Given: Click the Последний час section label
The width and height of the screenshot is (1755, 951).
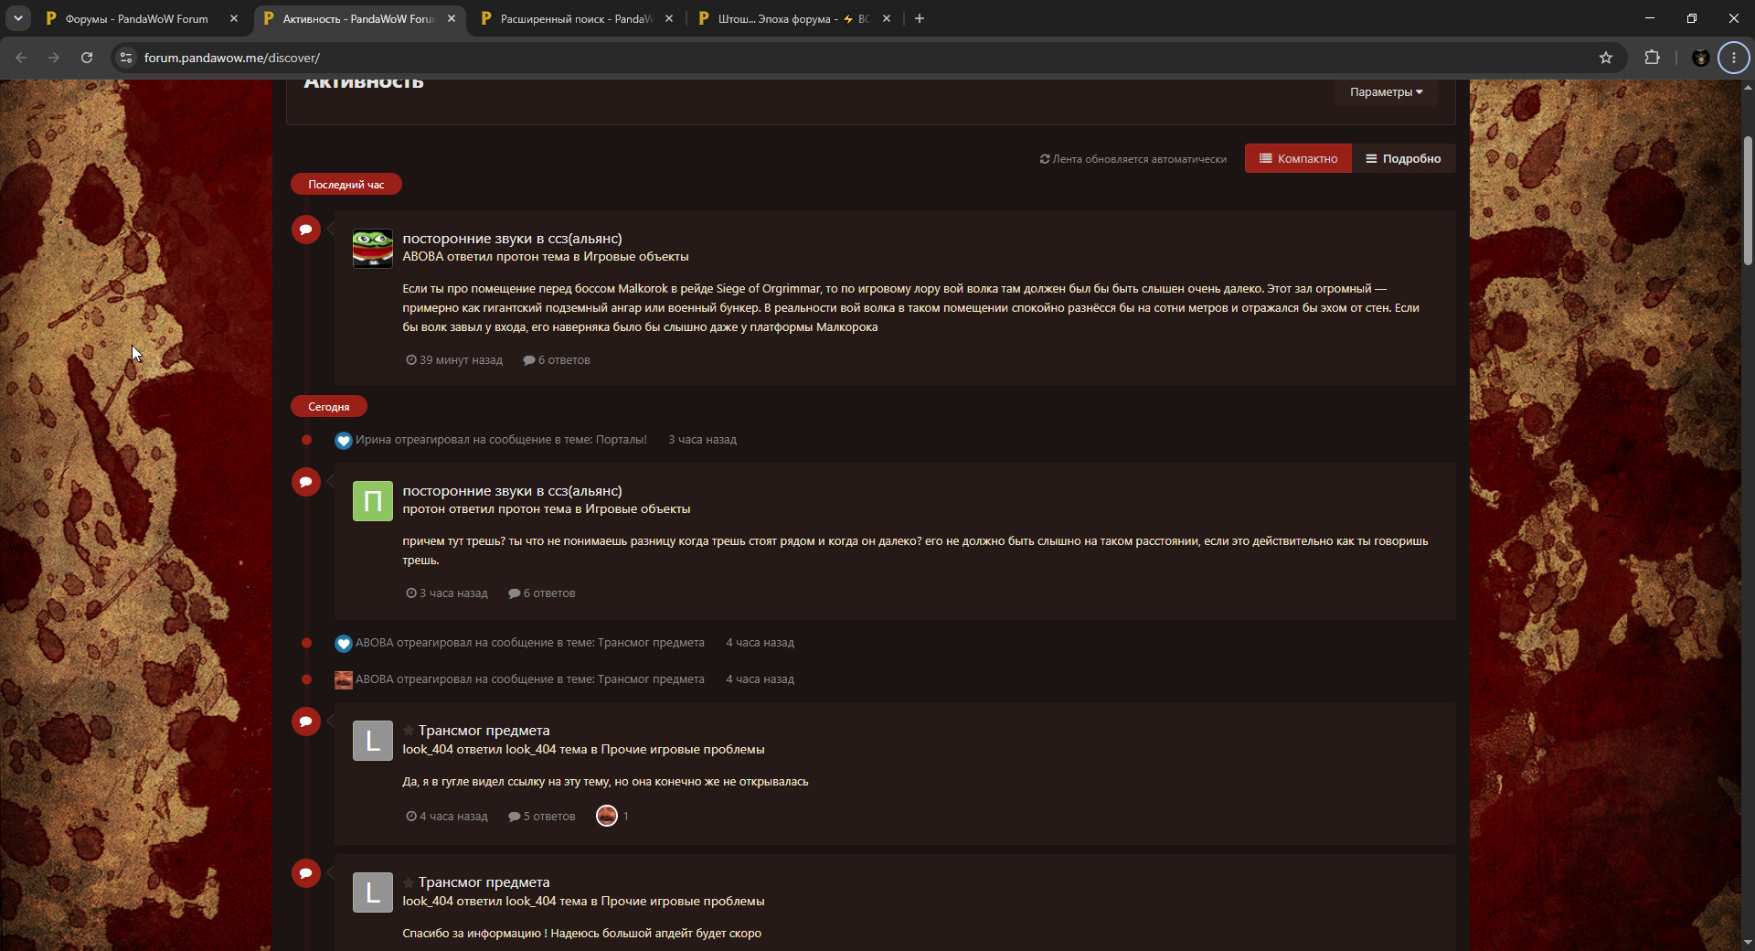Looking at the screenshot, I should (x=346, y=185).
